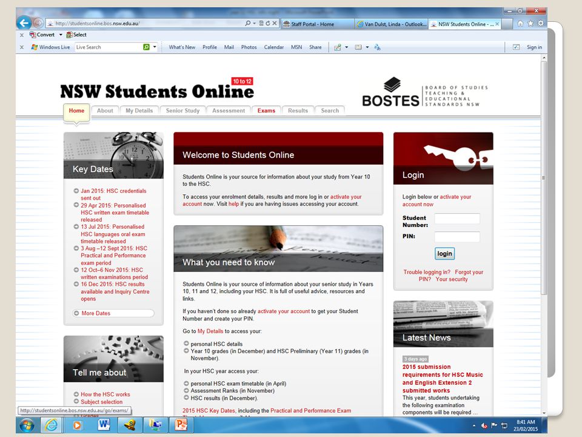The height and width of the screenshot is (437, 582).
Task: Click into the PIN input field
Action: 457,236
